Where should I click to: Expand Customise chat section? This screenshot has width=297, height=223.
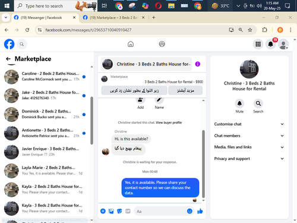[249, 124]
